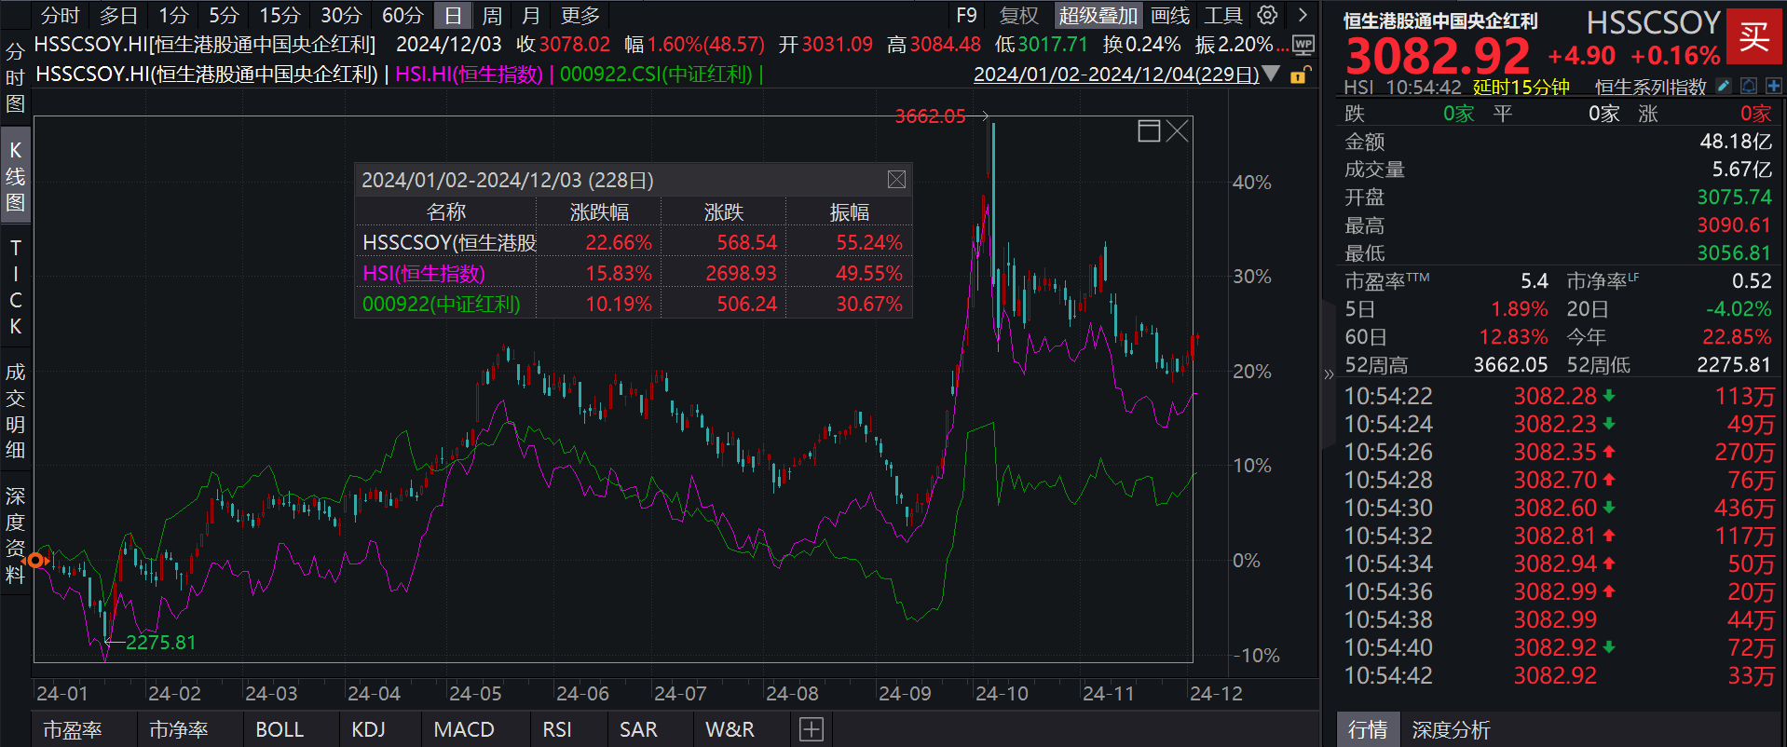Open the 复权 adjustment dropdown
Viewport: 1787px width, 747px height.
tap(1018, 15)
